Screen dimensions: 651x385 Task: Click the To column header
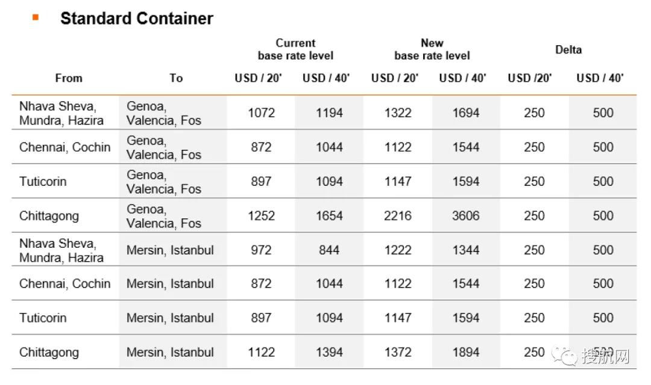(x=176, y=78)
